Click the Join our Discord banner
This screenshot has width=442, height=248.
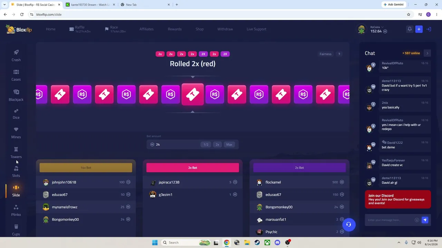(398, 199)
